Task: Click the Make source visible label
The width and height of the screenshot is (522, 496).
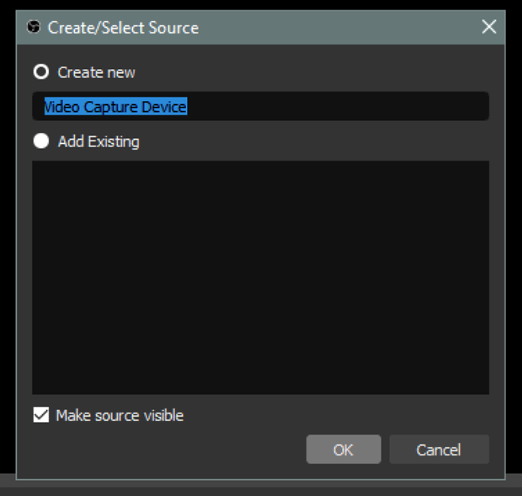Action: pos(119,415)
